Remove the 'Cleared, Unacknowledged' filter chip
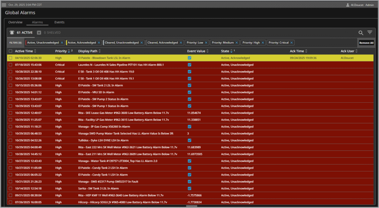Image resolution: width=379 pixels, height=208 pixels. click(142, 43)
